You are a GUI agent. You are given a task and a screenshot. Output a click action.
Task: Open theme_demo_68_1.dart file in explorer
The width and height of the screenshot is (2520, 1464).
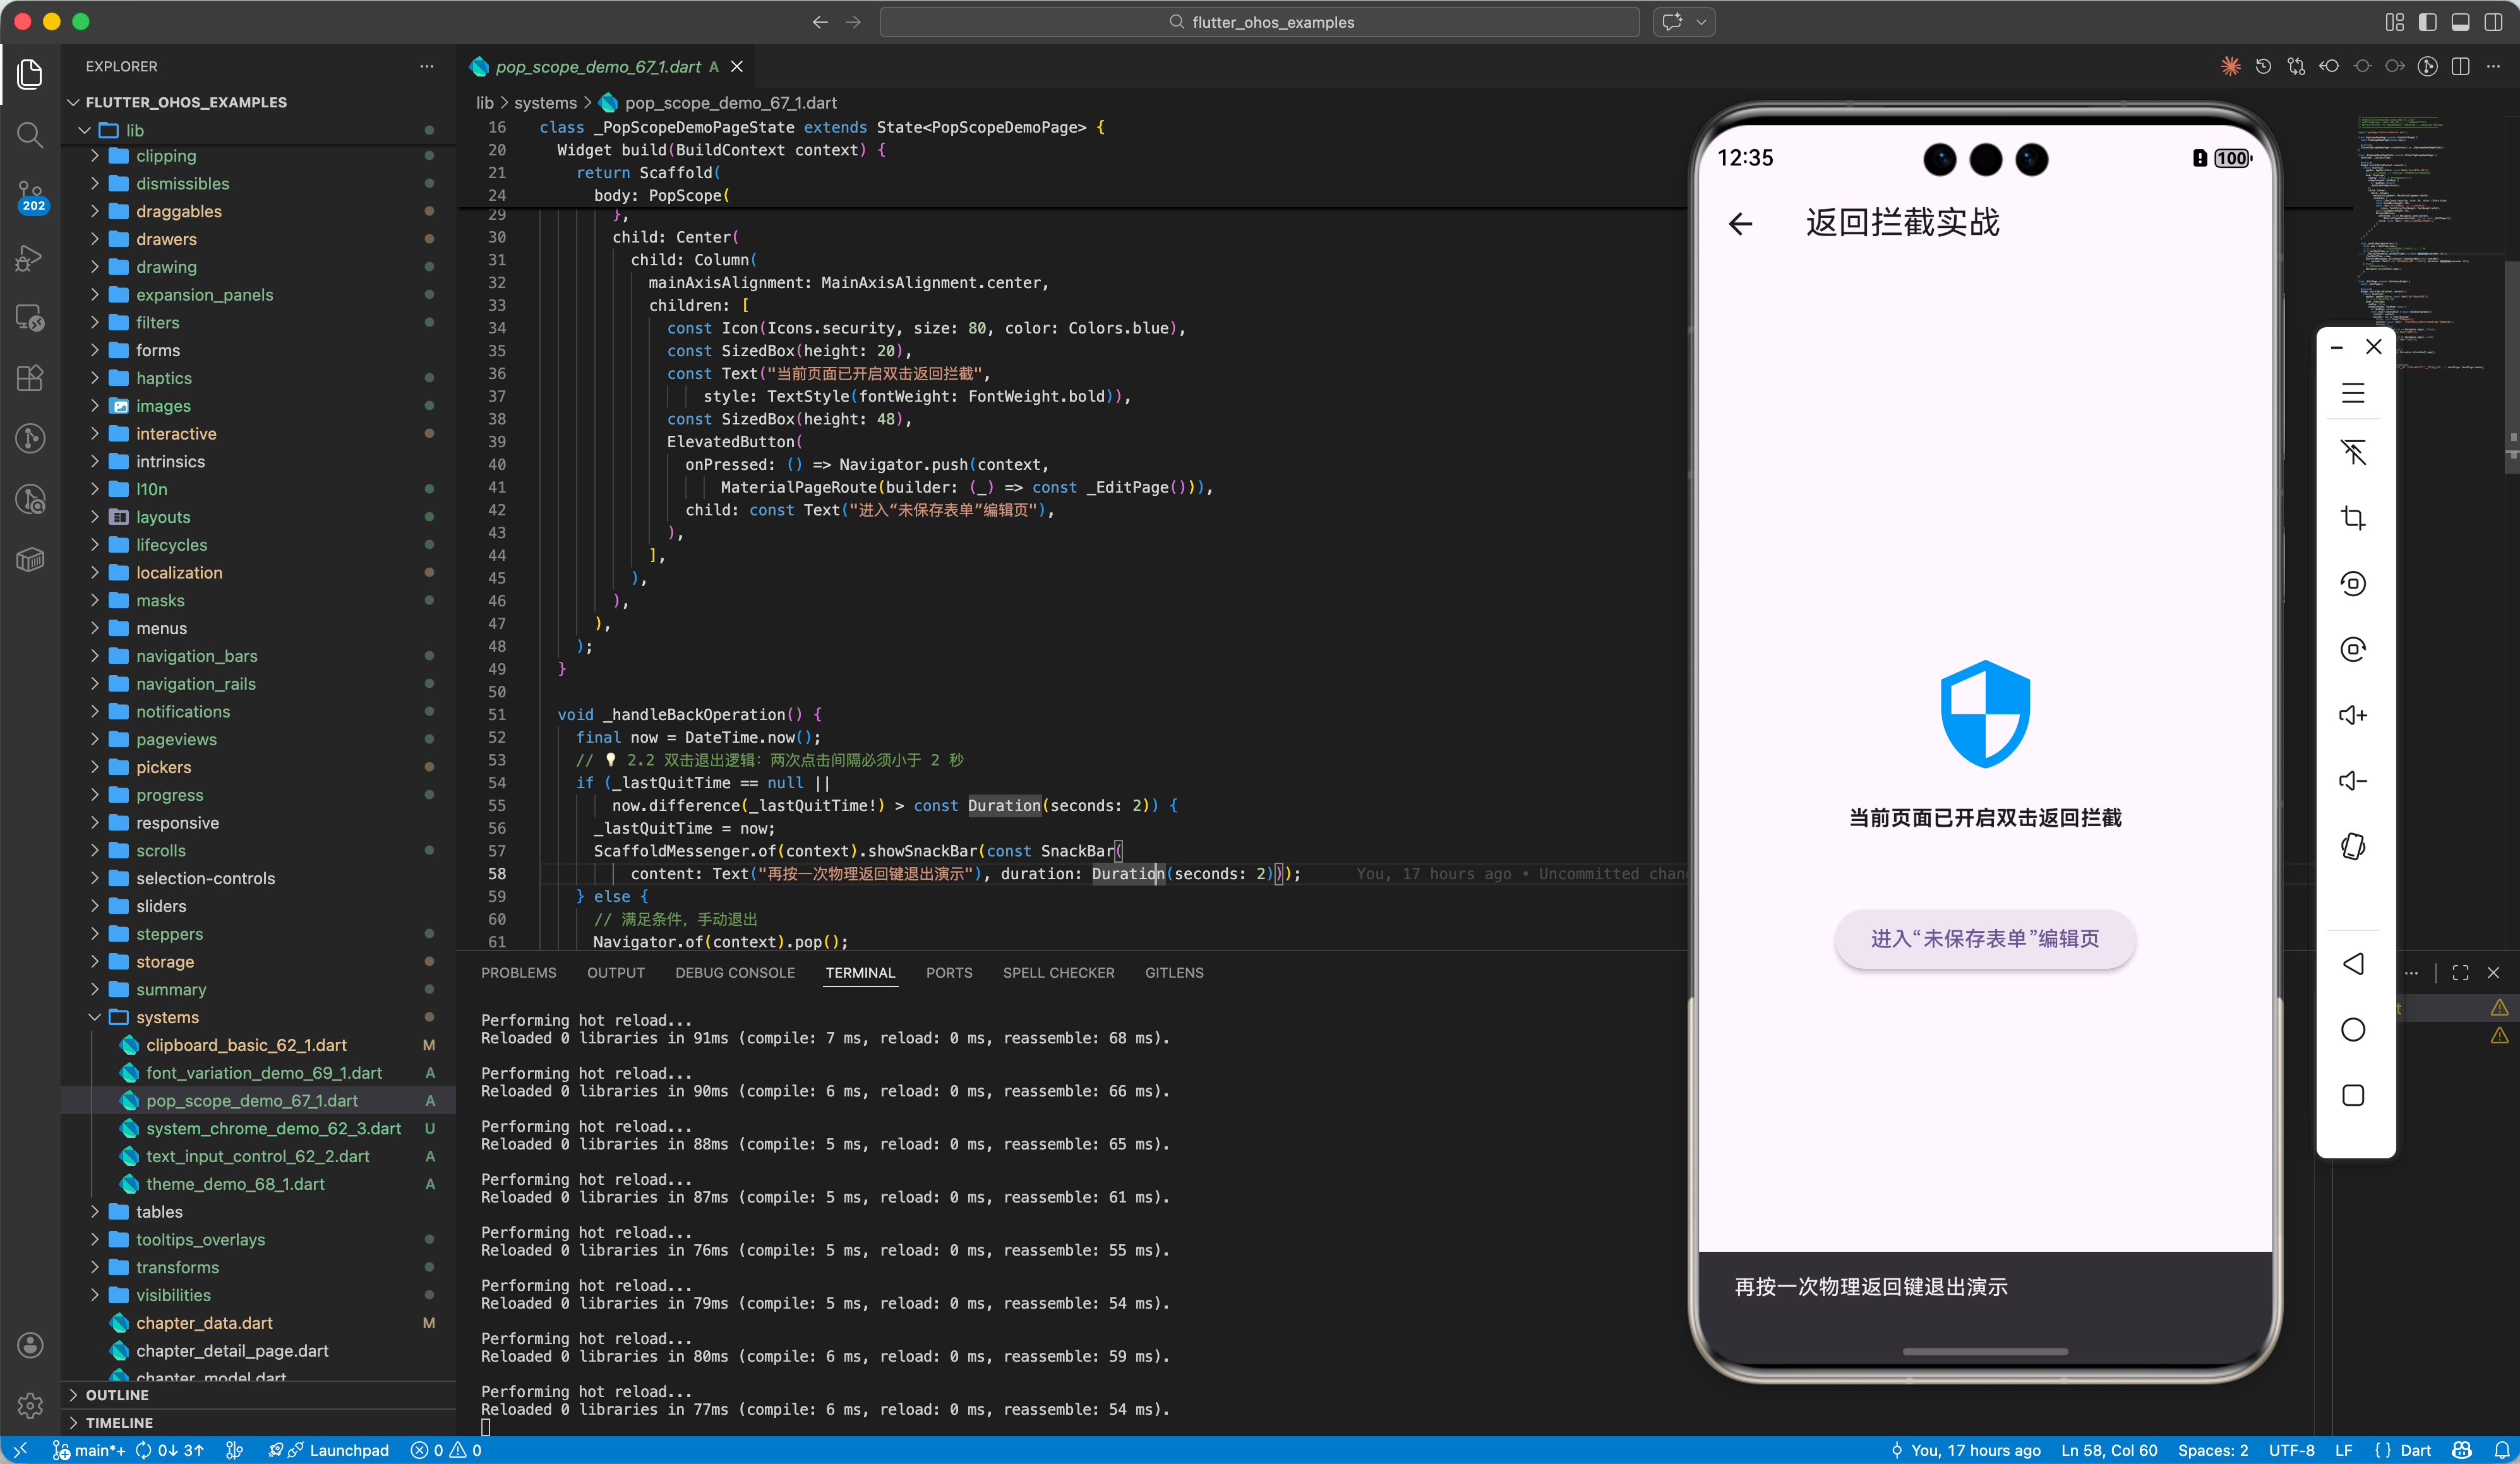(x=235, y=1184)
